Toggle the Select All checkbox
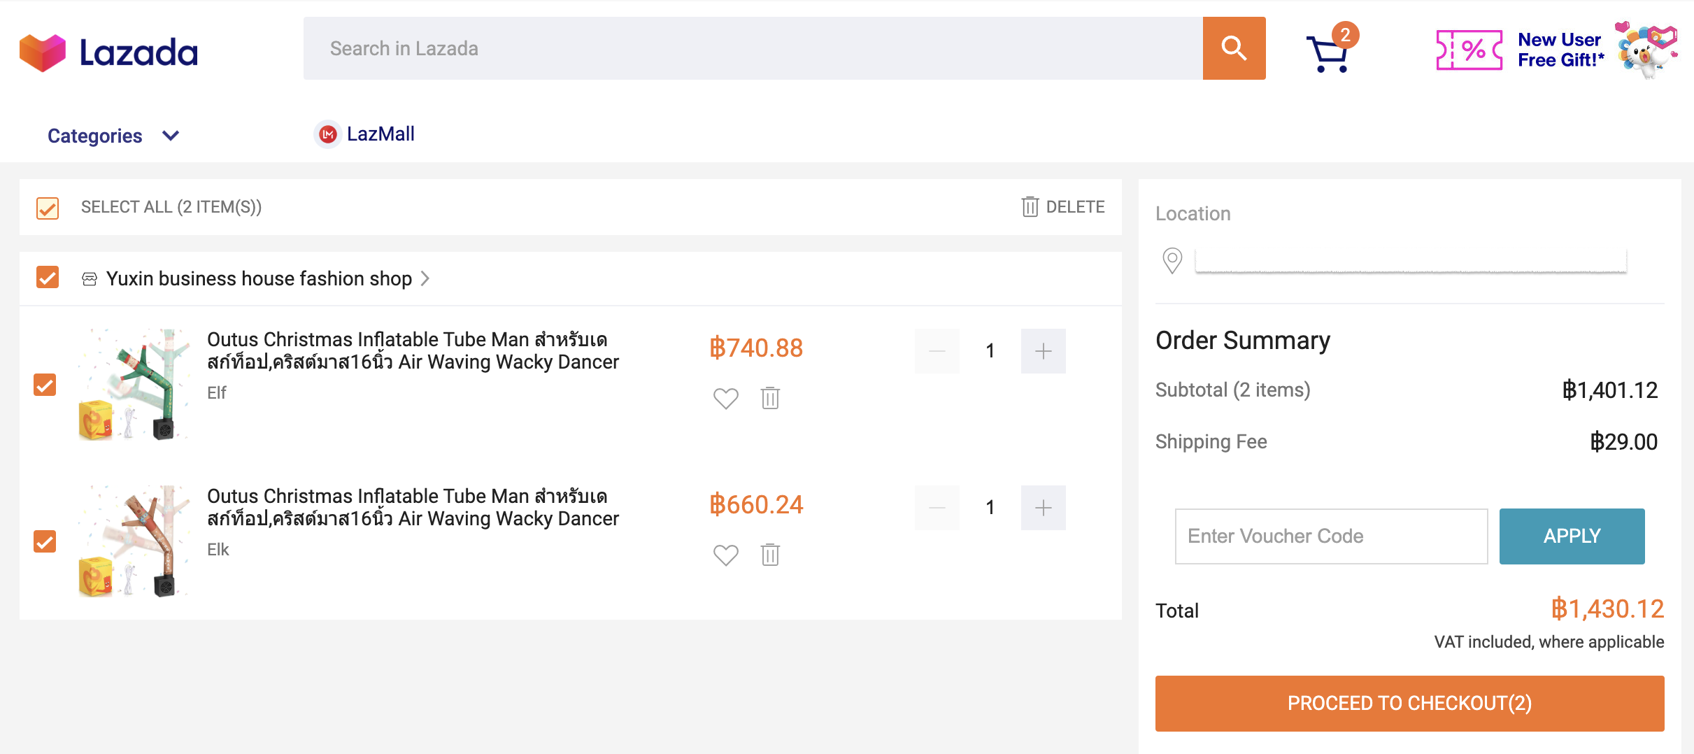1694x754 pixels. coord(48,208)
